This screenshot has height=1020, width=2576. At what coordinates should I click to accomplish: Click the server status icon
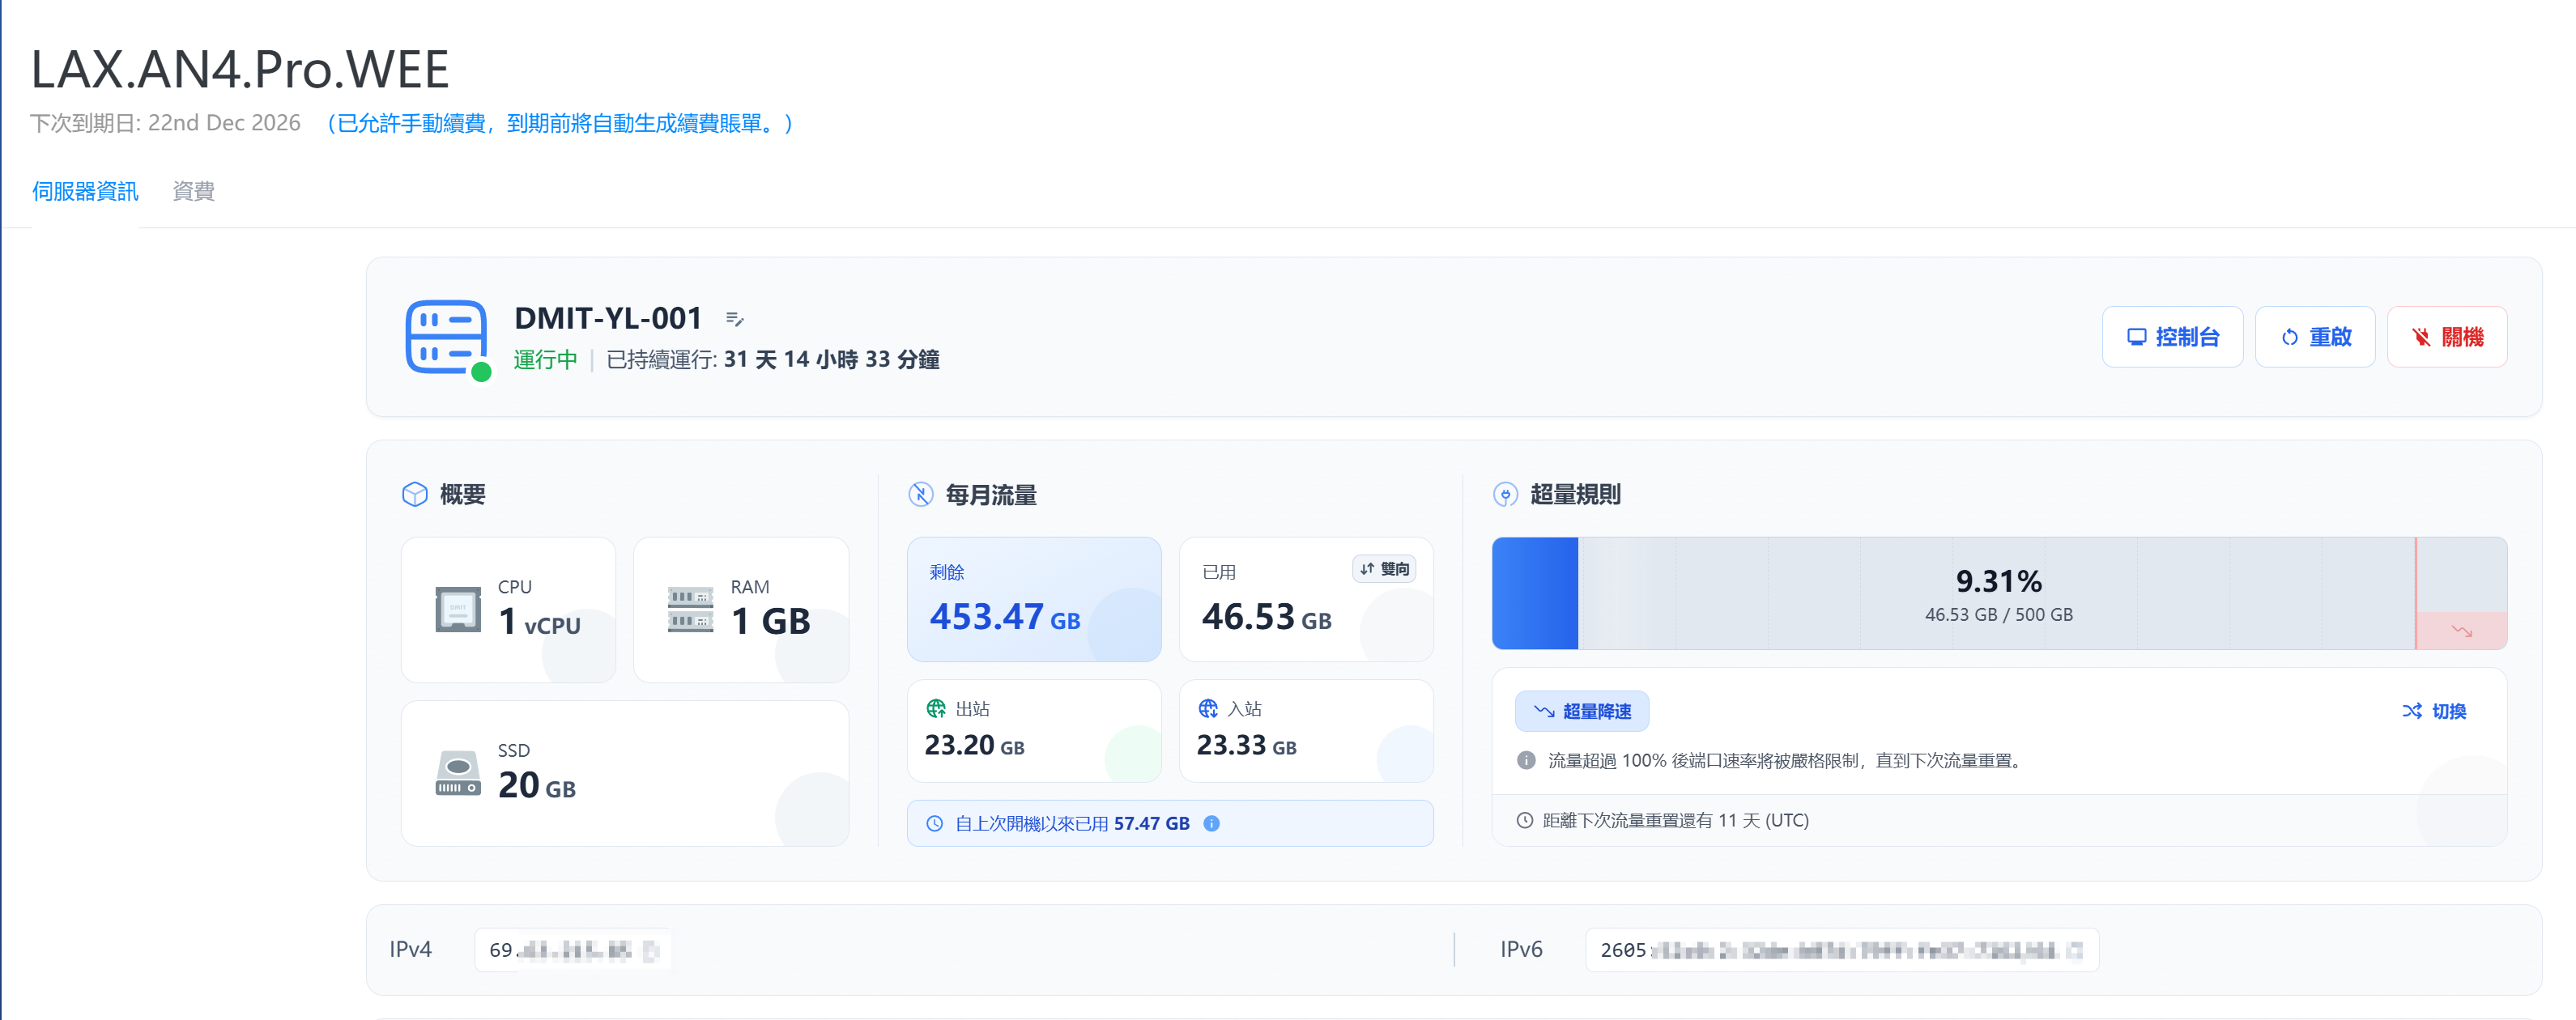pos(447,340)
